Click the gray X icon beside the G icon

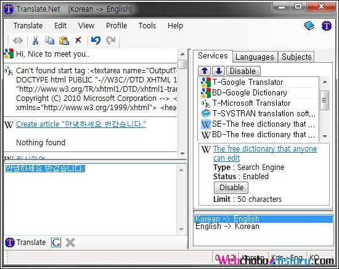pos(70,243)
